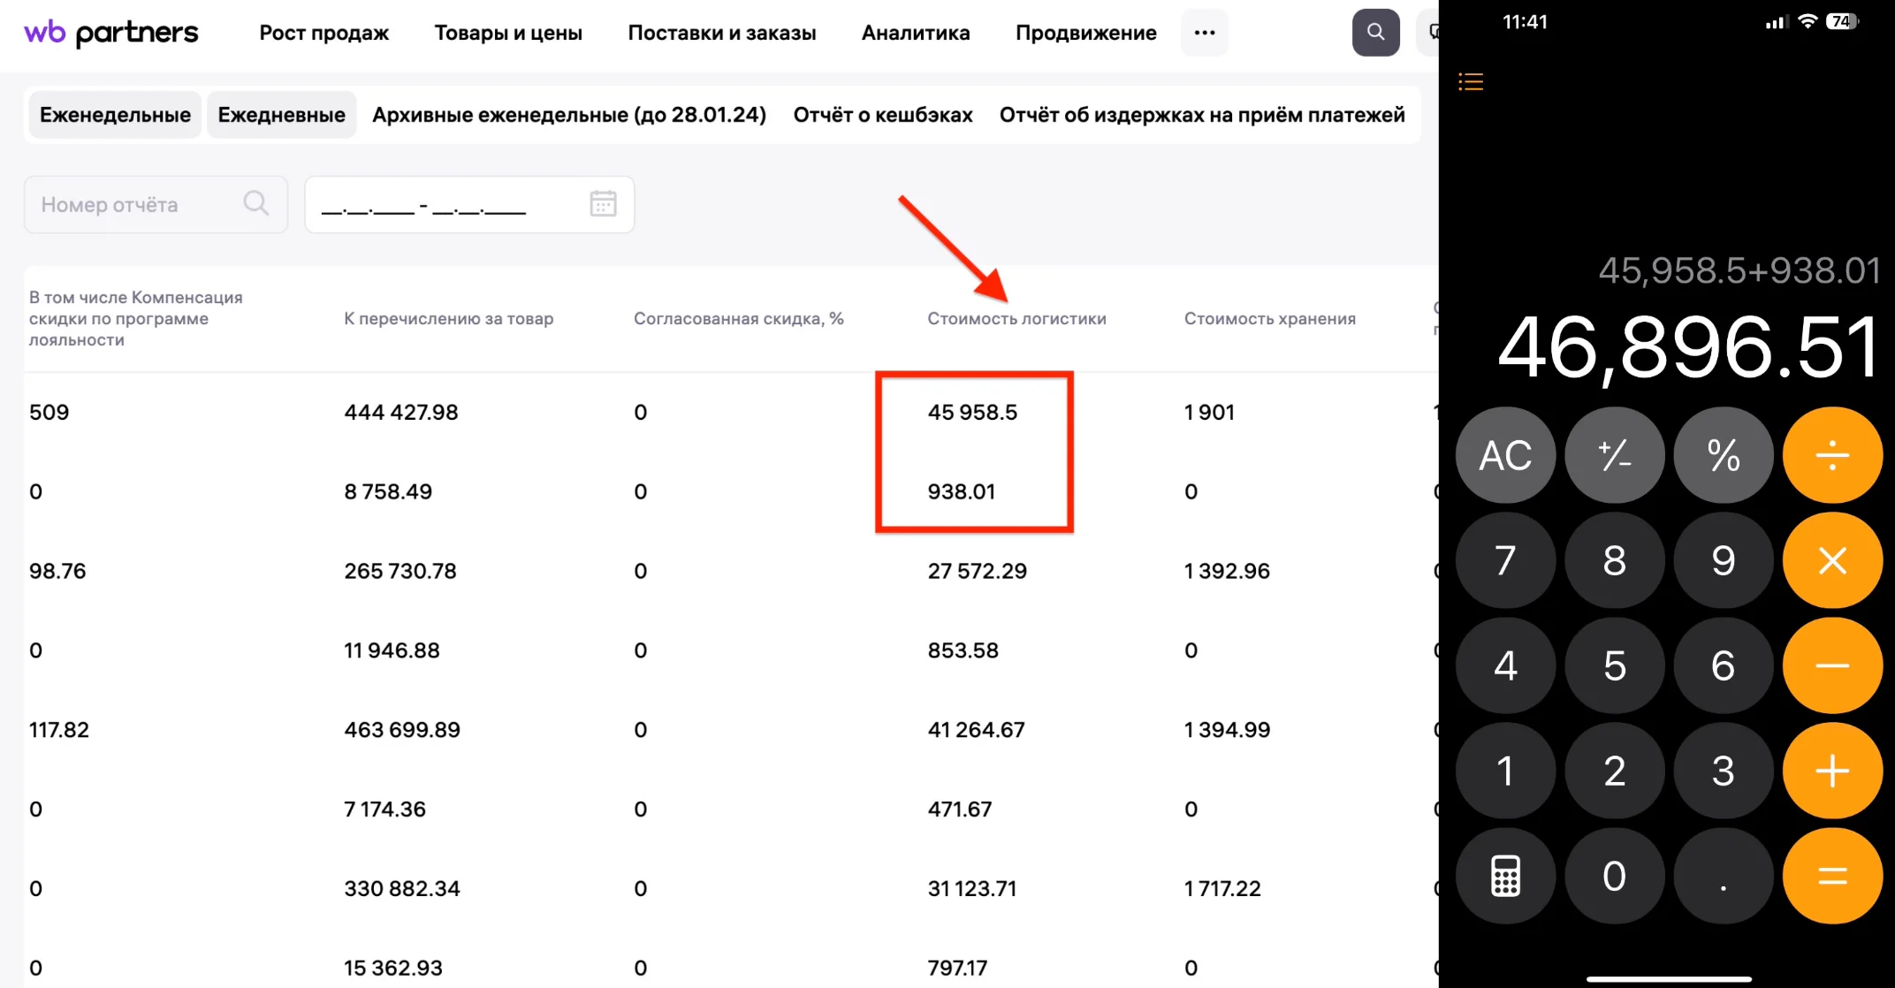Tap the percent key

point(1724,455)
